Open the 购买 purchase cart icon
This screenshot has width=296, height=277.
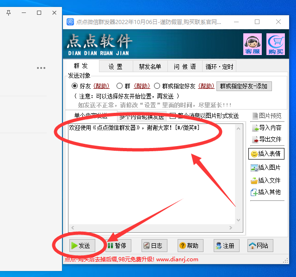point(276,44)
